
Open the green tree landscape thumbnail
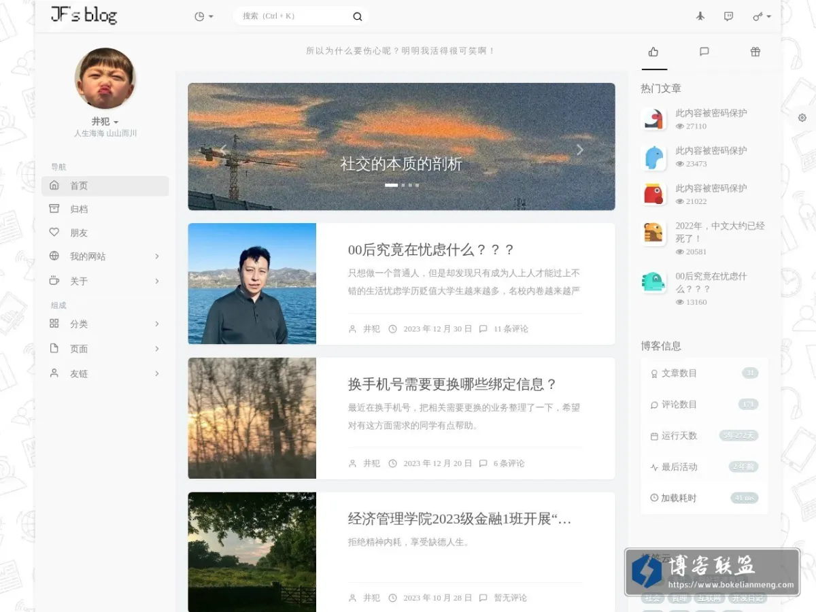[252, 552]
